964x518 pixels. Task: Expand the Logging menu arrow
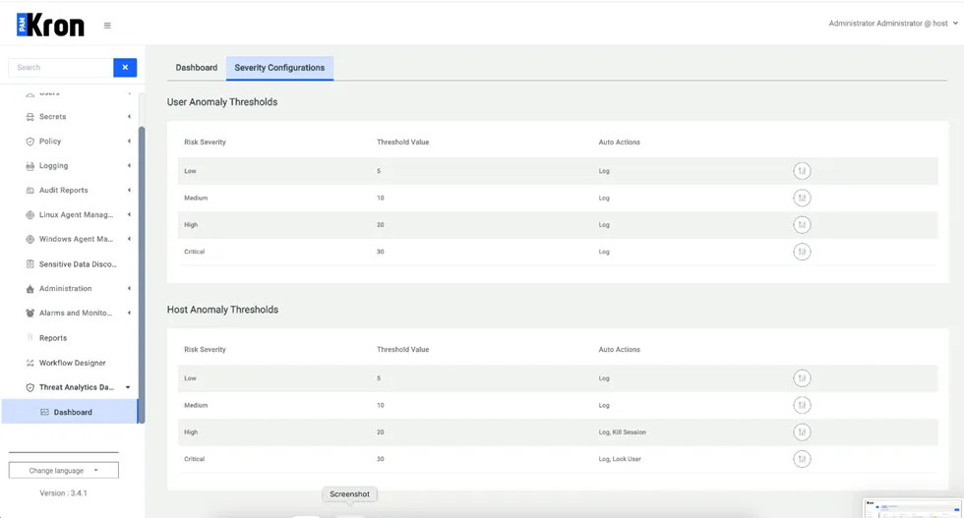click(129, 166)
